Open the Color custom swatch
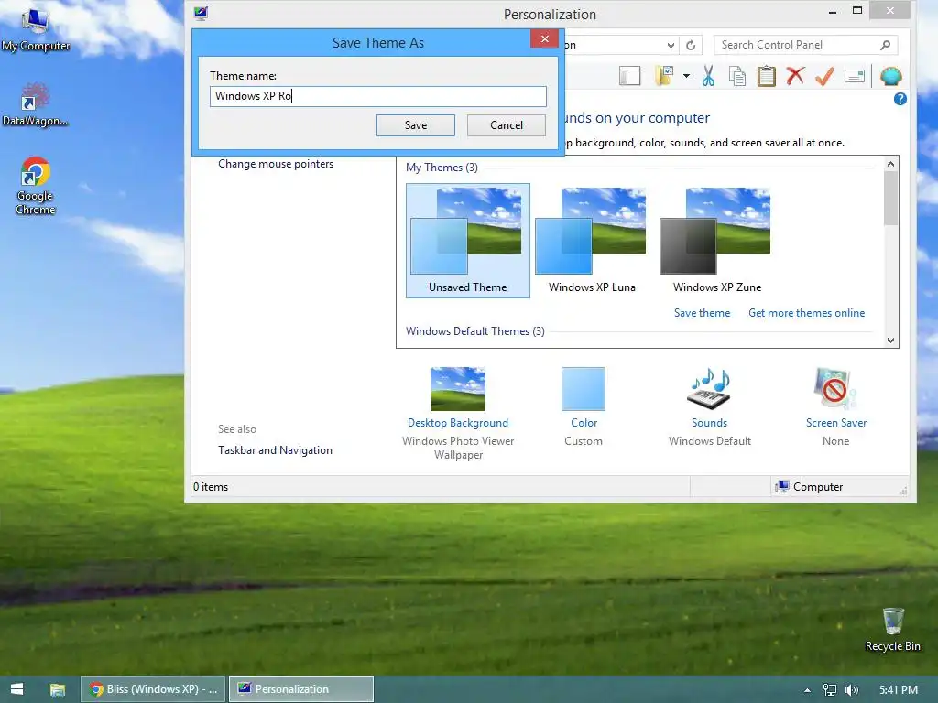The image size is (938, 703). [584, 389]
